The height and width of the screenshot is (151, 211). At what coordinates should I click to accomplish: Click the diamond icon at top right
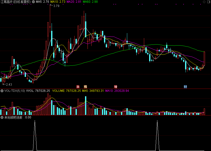(x=204, y=2)
